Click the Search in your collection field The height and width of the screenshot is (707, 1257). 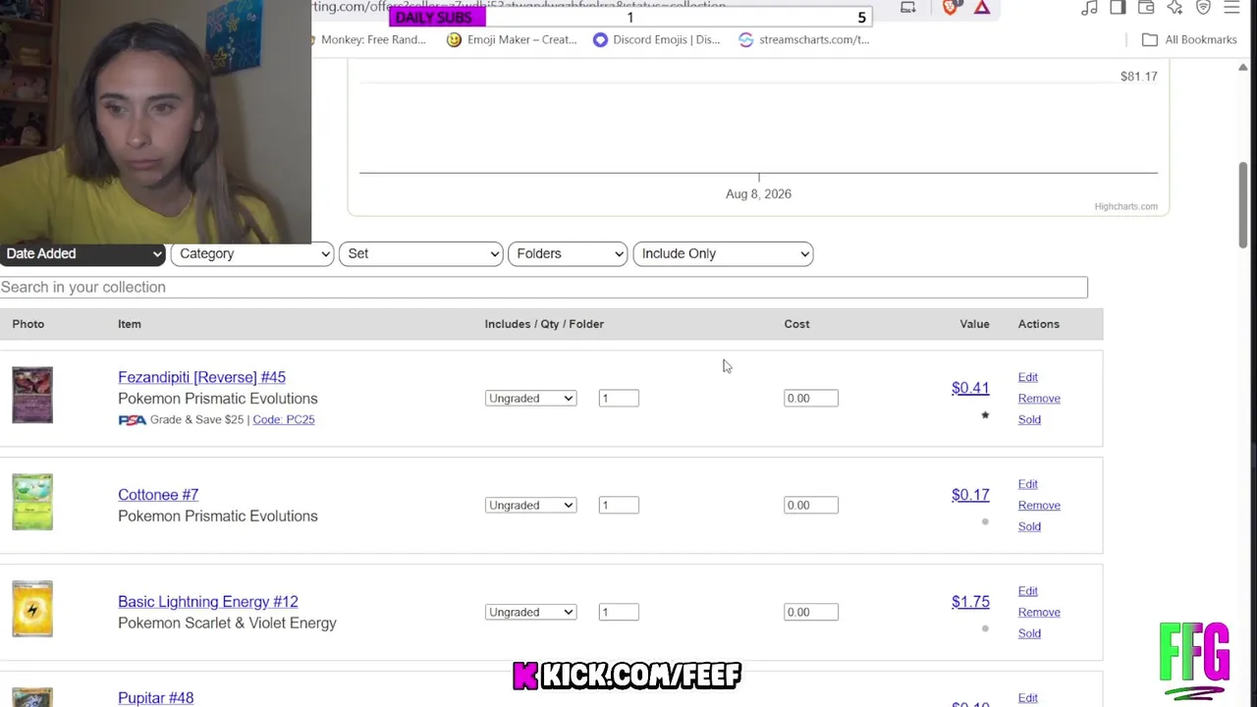tap(544, 287)
